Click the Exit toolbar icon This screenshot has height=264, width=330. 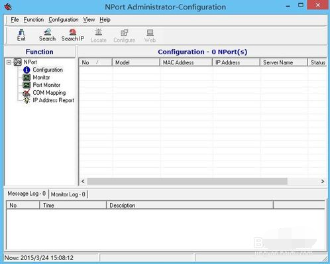coord(21,35)
